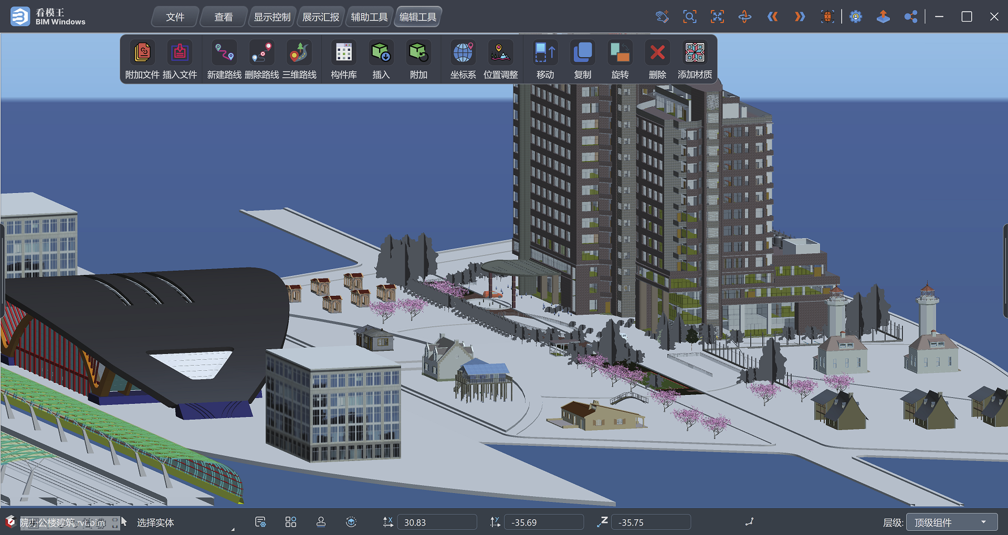Toggle the zoom-to-fit extents view icon
The width and height of the screenshot is (1008, 535).
[717, 17]
